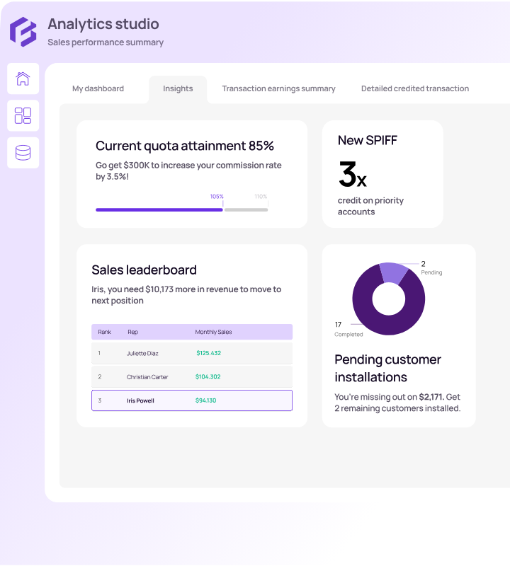510x566 pixels.
Task: Click the $125.432 sales value
Action: click(x=208, y=353)
